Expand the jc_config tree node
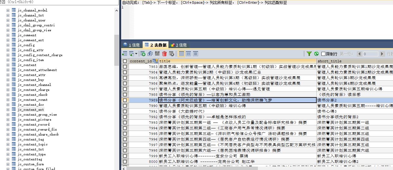Viewport: 393px width, 170px height. pyautogui.click(x=8, y=45)
